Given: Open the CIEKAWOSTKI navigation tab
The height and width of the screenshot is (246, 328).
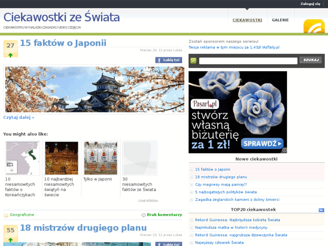Looking at the screenshot, I should point(247,20).
